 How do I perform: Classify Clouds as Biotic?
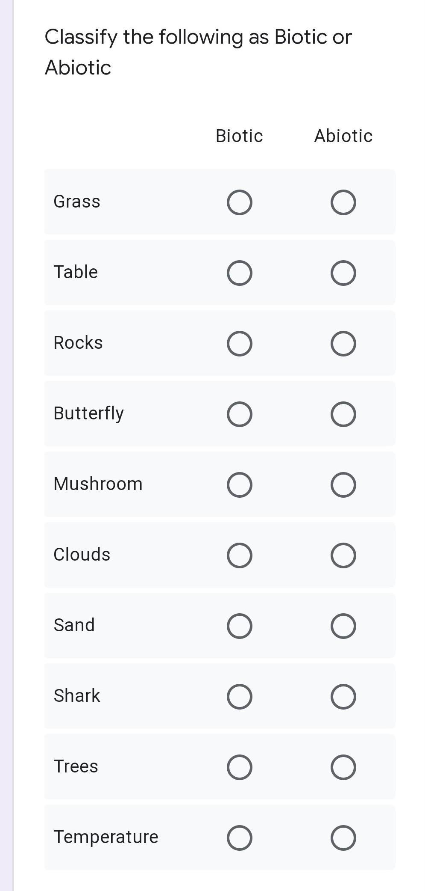tap(239, 555)
